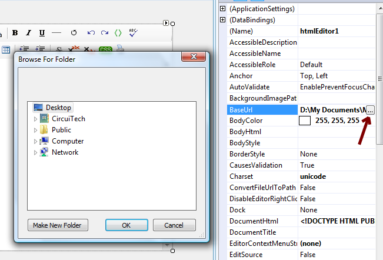
Task: Undo the last edit
Action: tap(91, 33)
